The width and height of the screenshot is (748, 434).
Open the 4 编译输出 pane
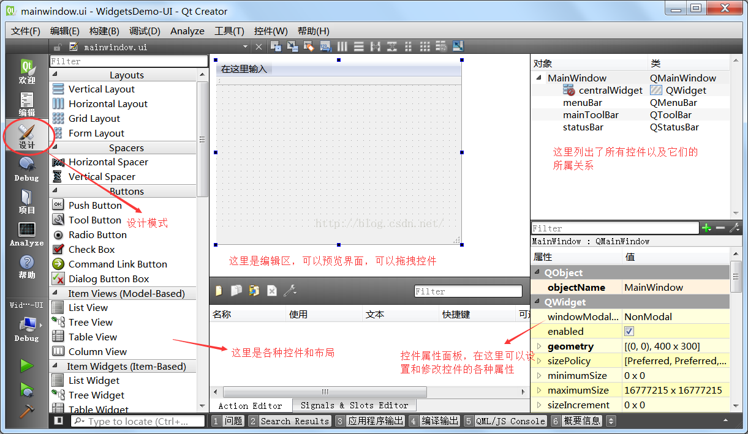434,421
